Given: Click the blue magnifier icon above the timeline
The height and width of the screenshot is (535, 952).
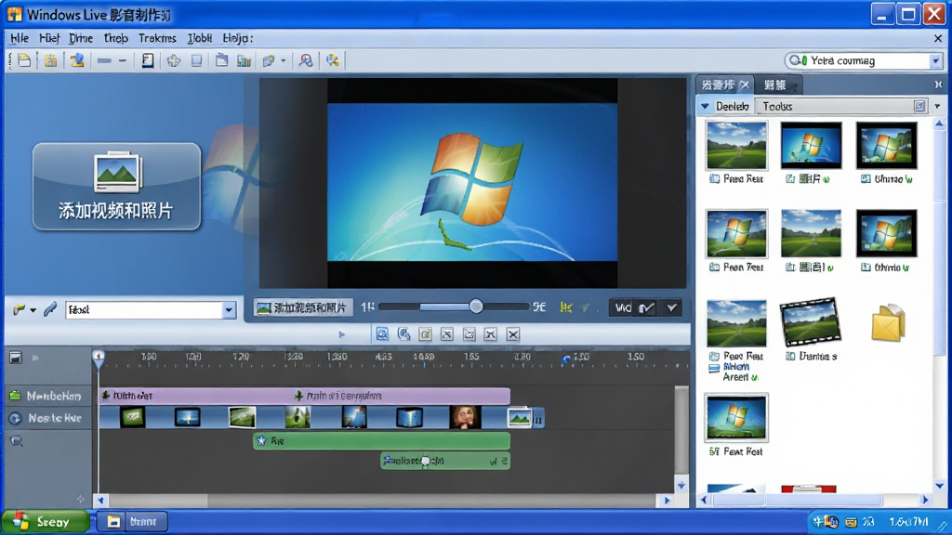Looking at the screenshot, I should [382, 334].
